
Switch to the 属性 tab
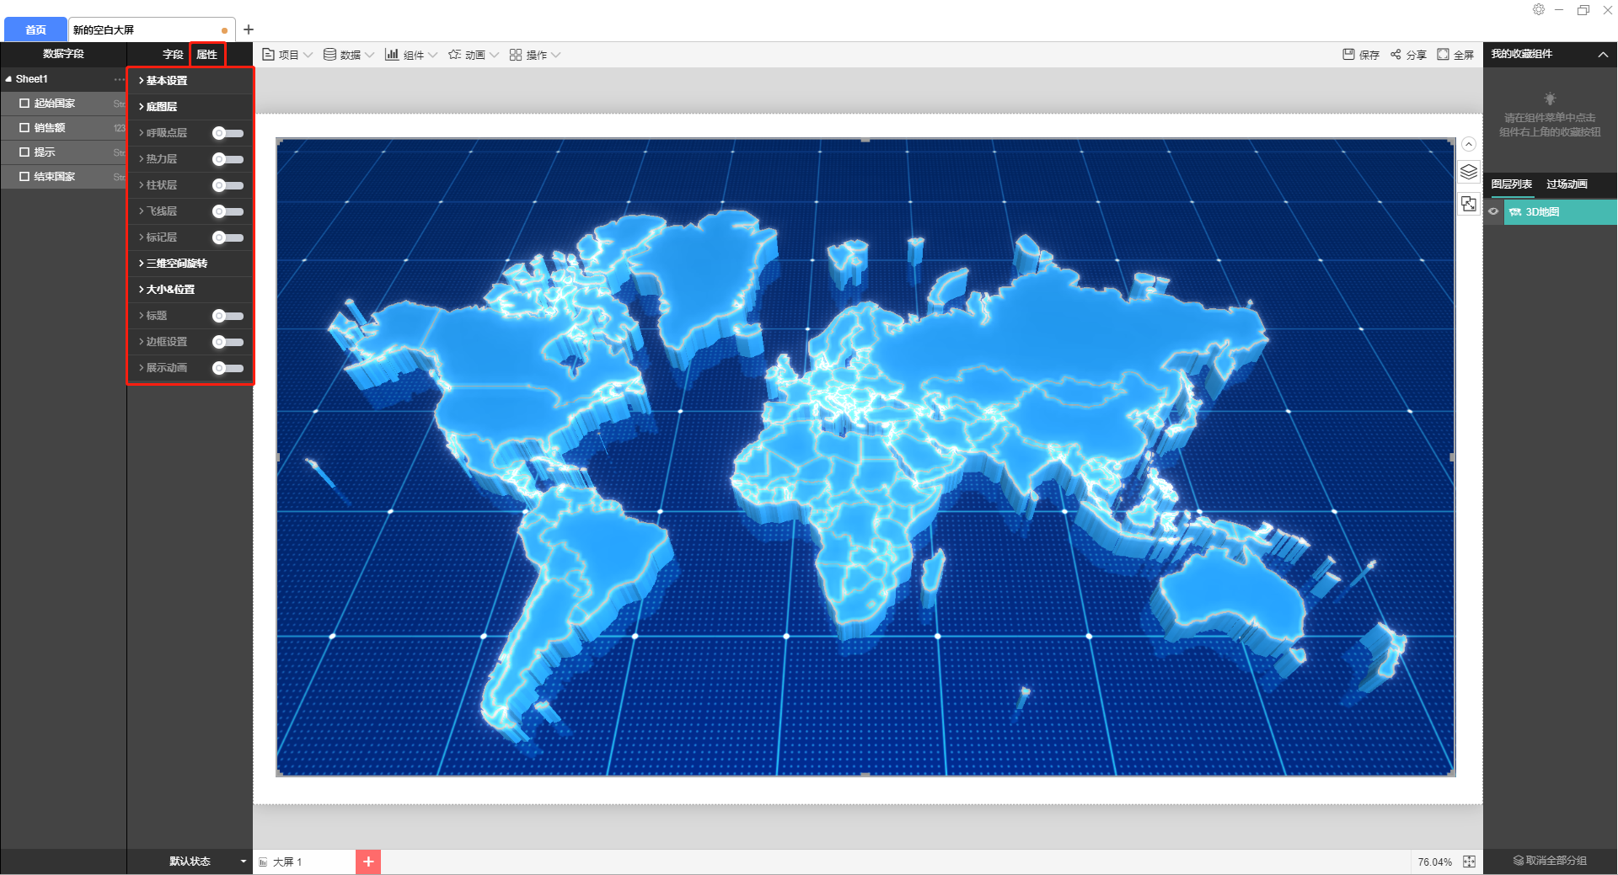207,55
